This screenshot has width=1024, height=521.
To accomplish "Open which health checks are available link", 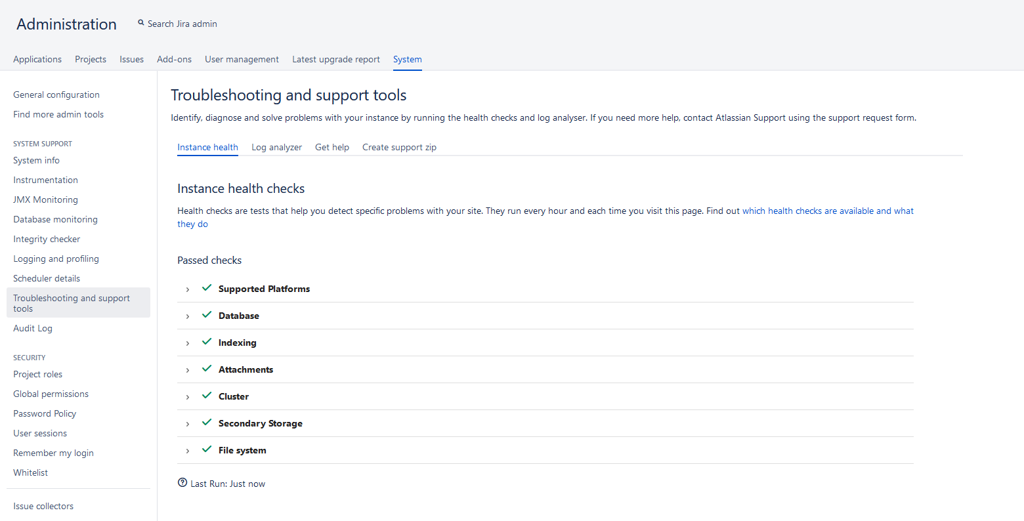I will tap(827, 211).
